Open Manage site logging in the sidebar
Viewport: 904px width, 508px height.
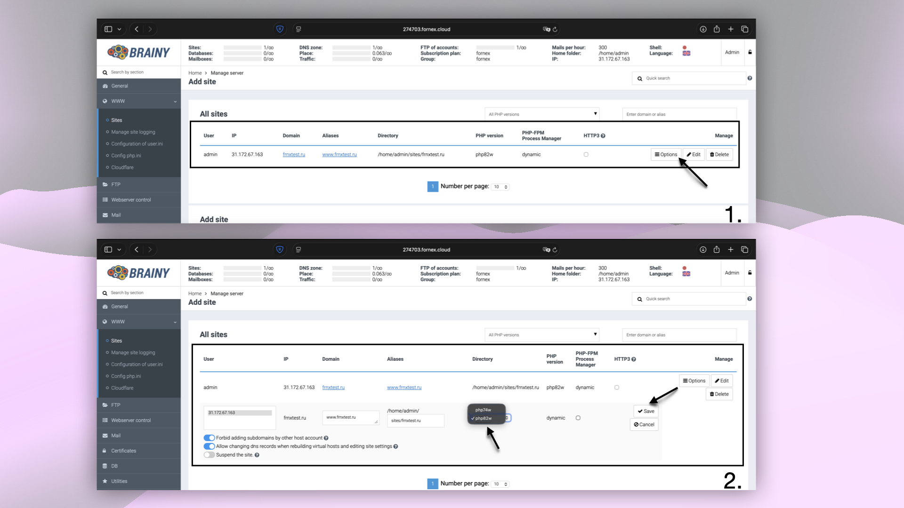tap(133, 352)
